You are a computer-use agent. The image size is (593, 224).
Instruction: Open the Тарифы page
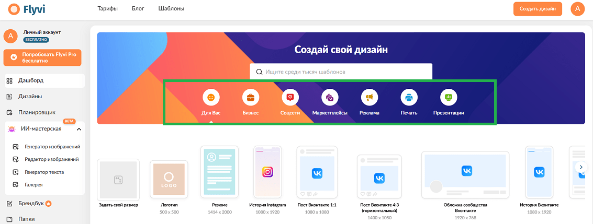coord(107,8)
